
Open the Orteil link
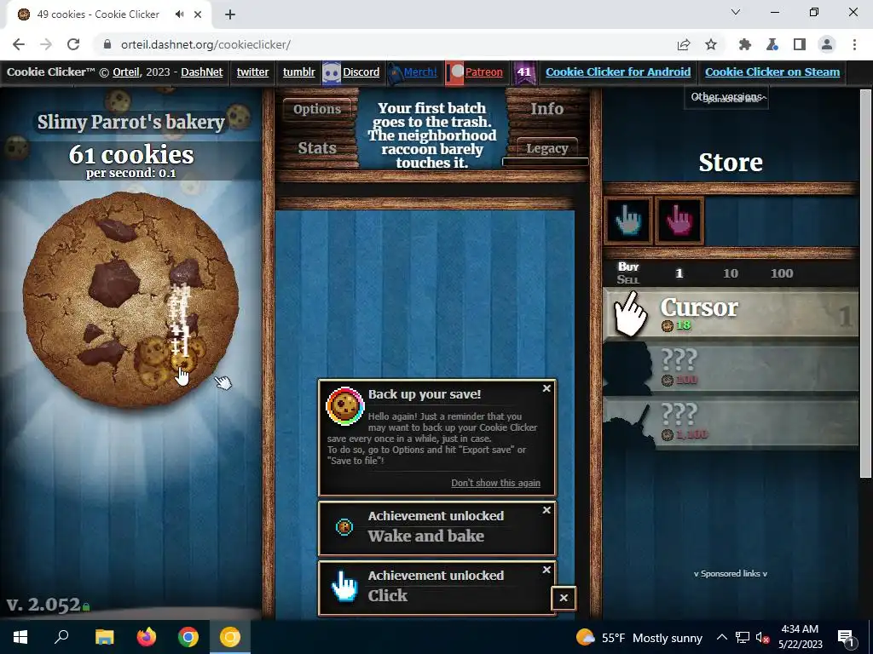click(x=125, y=72)
